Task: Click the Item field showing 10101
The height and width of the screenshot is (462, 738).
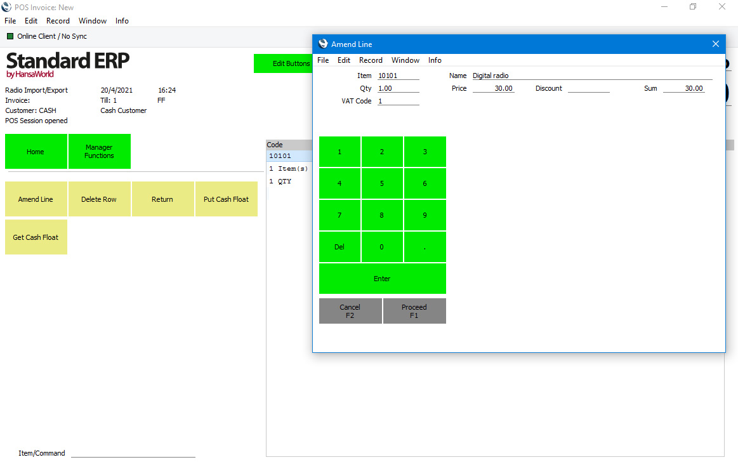Action: pos(398,76)
